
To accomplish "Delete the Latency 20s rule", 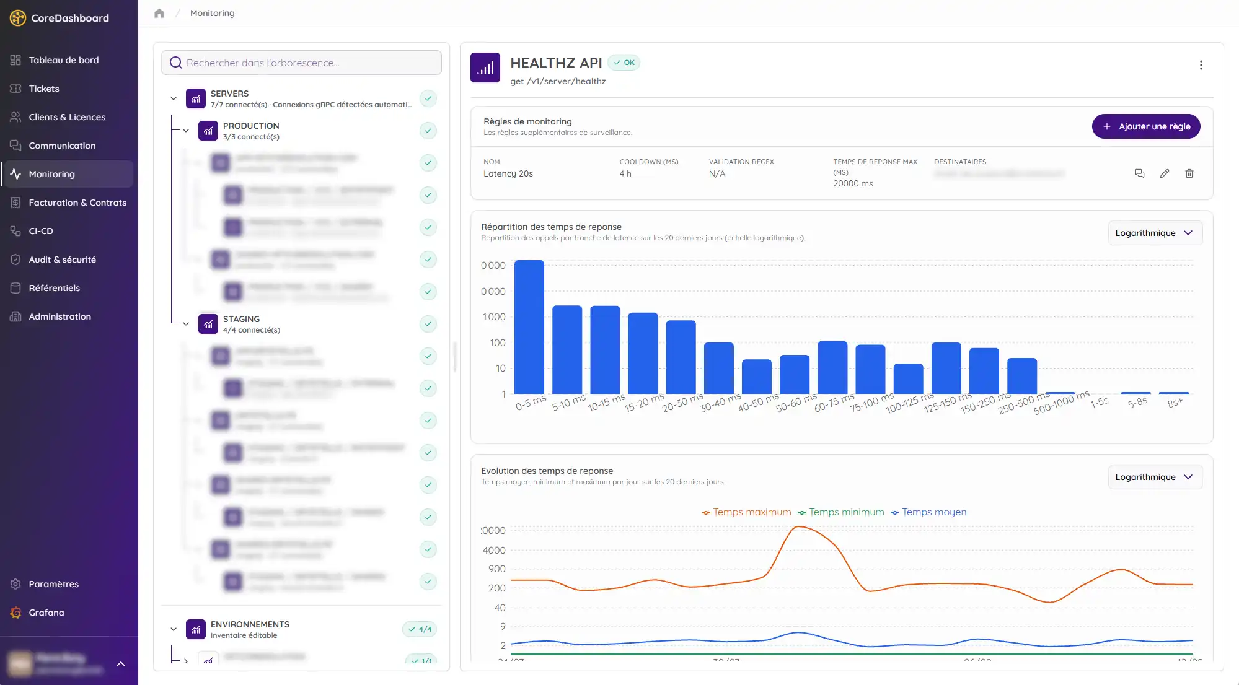I will click(1189, 173).
